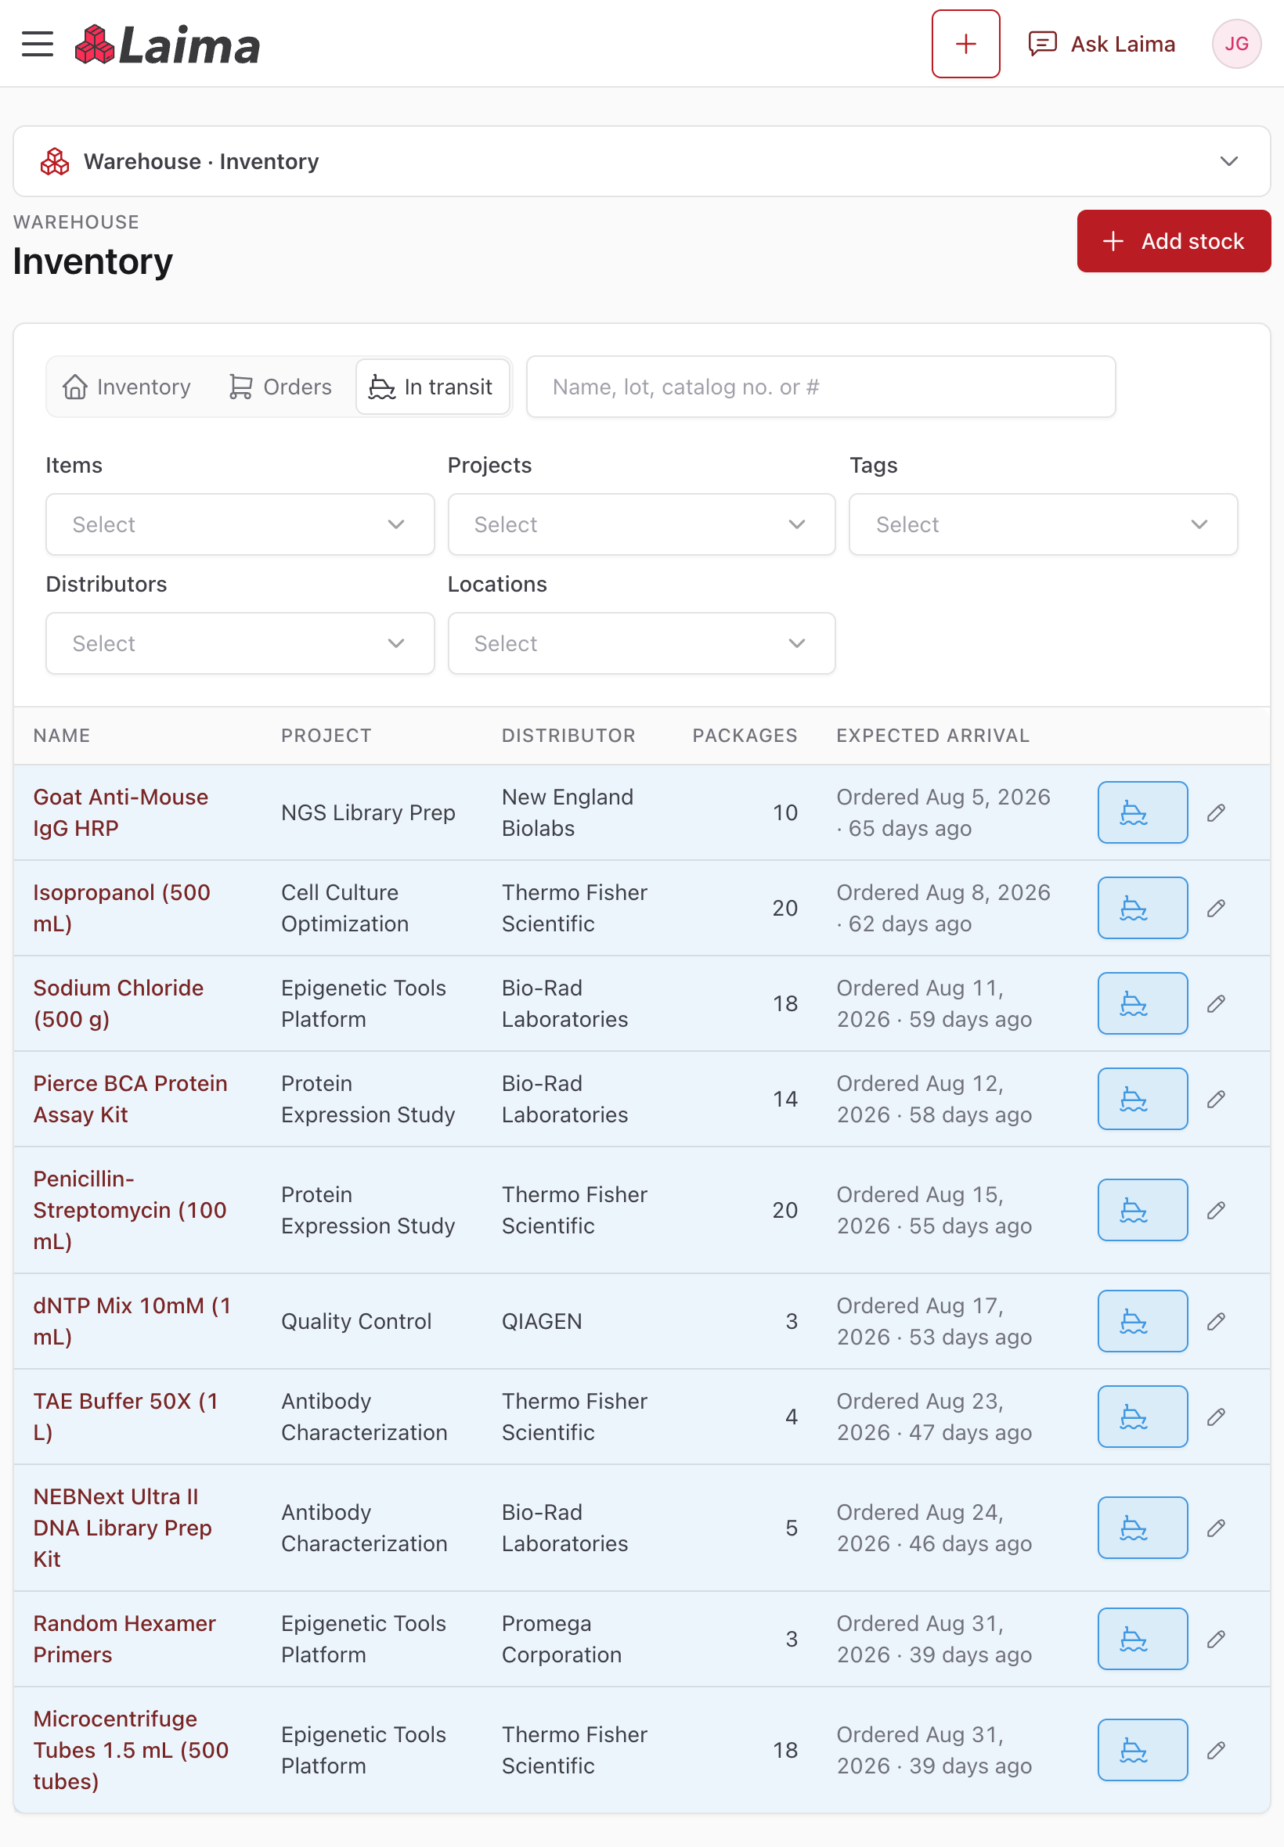Click the name, lot, catalog search field
This screenshot has width=1284, height=1847.
pyautogui.click(x=821, y=387)
